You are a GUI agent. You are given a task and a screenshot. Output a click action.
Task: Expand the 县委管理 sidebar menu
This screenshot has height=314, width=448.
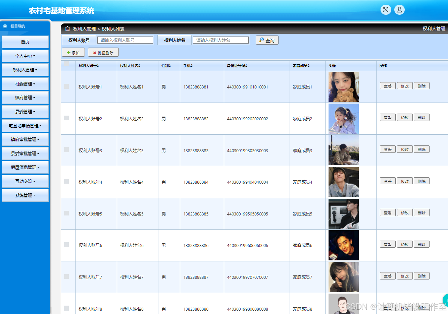click(x=25, y=112)
